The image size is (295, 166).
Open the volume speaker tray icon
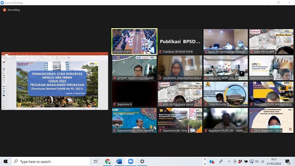coord(257,161)
